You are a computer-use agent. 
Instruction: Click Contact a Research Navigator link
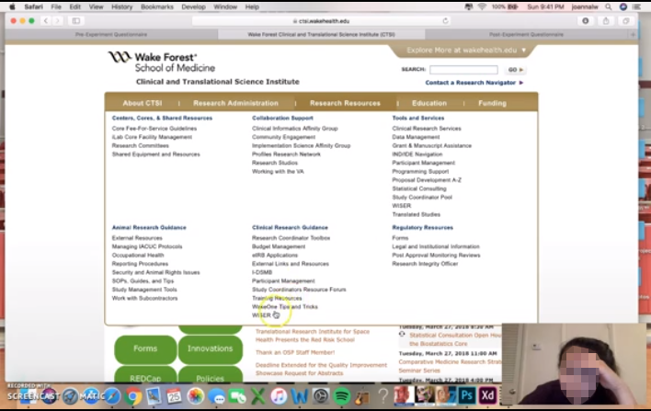(x=474, y=83)
